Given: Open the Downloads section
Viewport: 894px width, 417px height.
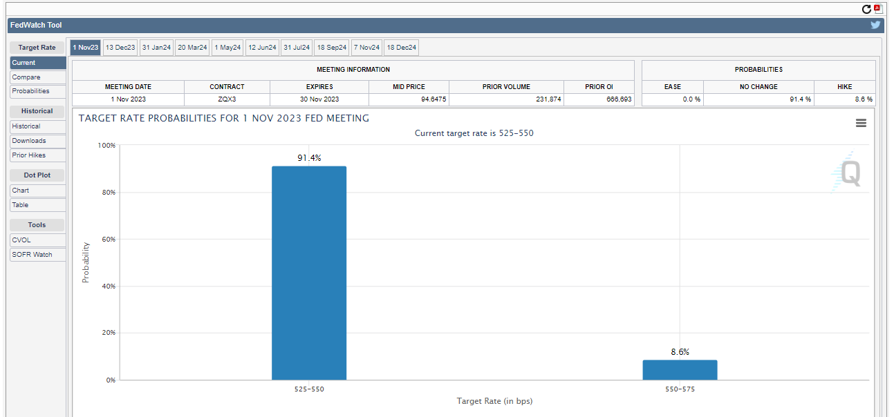Looking at the screenshot, I should click(38, 141).
